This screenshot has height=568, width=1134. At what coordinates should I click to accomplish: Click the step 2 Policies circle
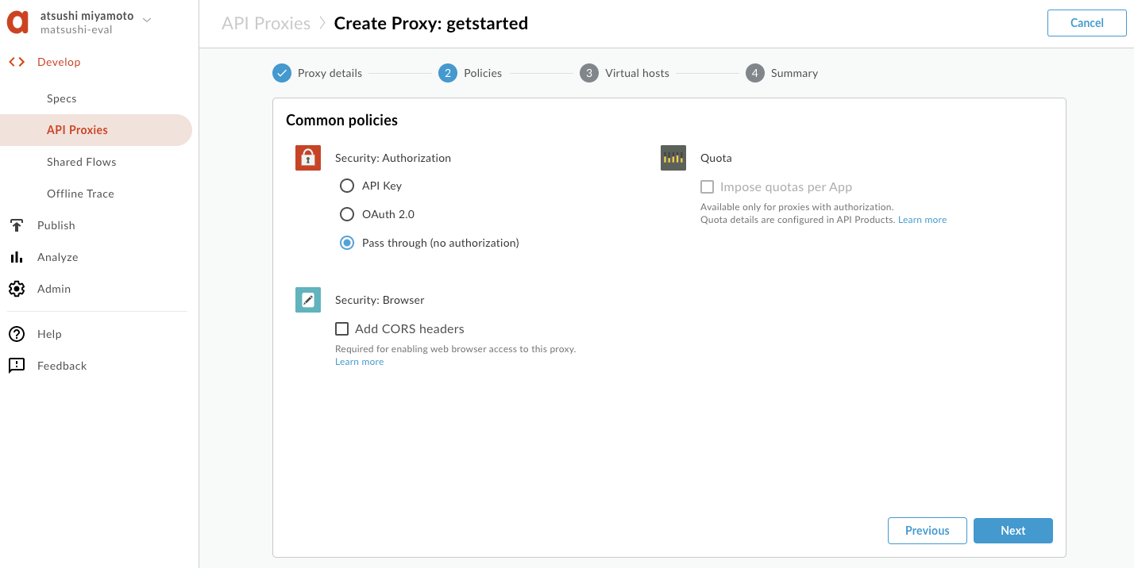point(448,73)
